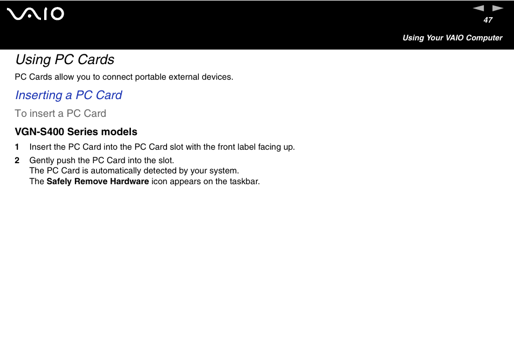This screenshot has height=363, width=514.
Task: Select 'VGN-S400 Series models' heading
Action: pos(76,132)
